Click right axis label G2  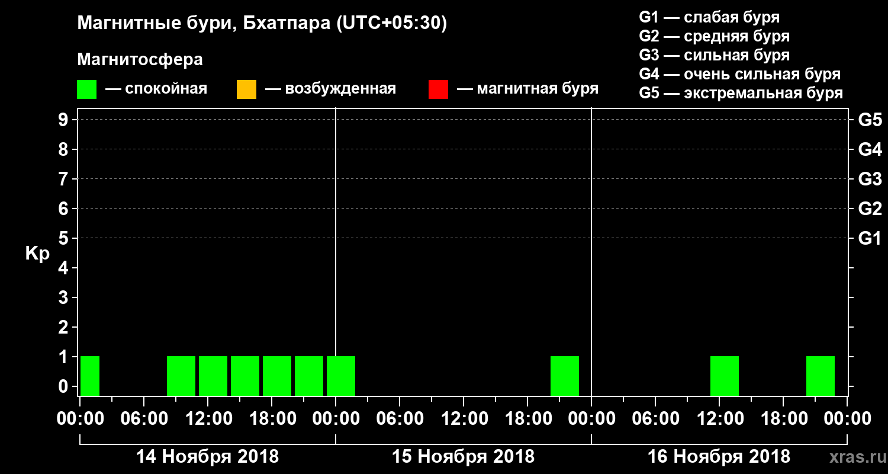870,209
